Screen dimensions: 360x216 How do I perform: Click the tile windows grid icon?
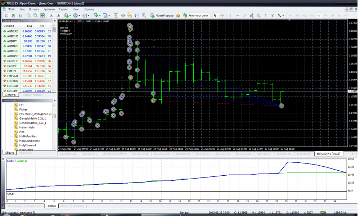pos(42,15)
